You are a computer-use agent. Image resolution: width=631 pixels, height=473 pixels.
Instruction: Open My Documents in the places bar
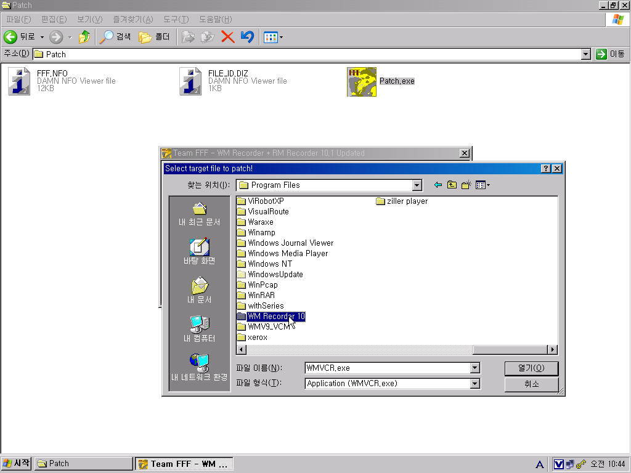199,290
